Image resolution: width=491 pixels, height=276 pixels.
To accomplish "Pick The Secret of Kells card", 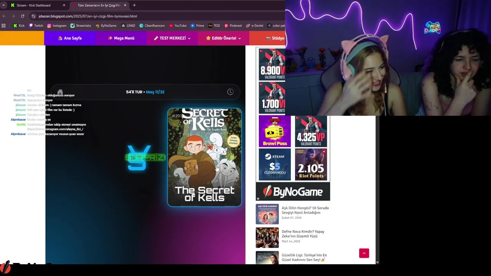I will (x=204, y=158).
